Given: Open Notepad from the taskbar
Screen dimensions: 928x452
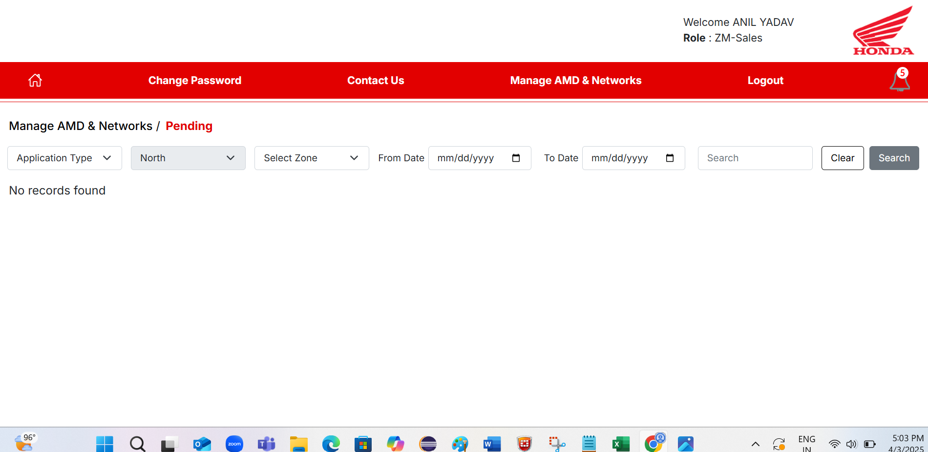Looking at the screenshot, I should click(x=589, y=444).
